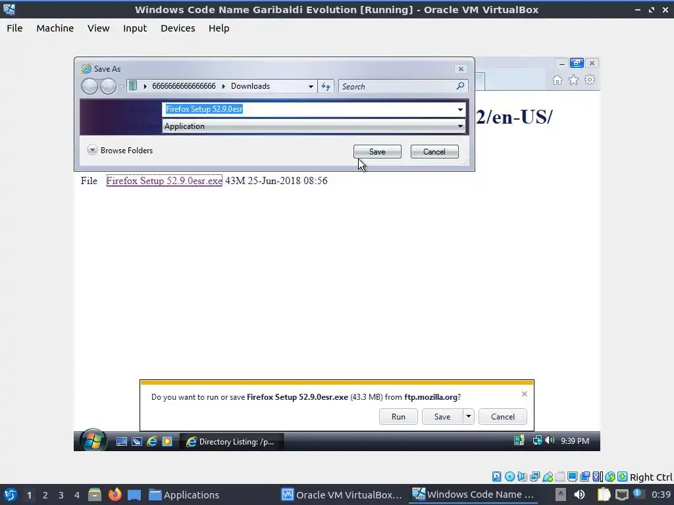This screenshot has width=674, height=505.
Task: Open the file name dropdown arrow
Action: pyautogui.click(x=460, y=110)
